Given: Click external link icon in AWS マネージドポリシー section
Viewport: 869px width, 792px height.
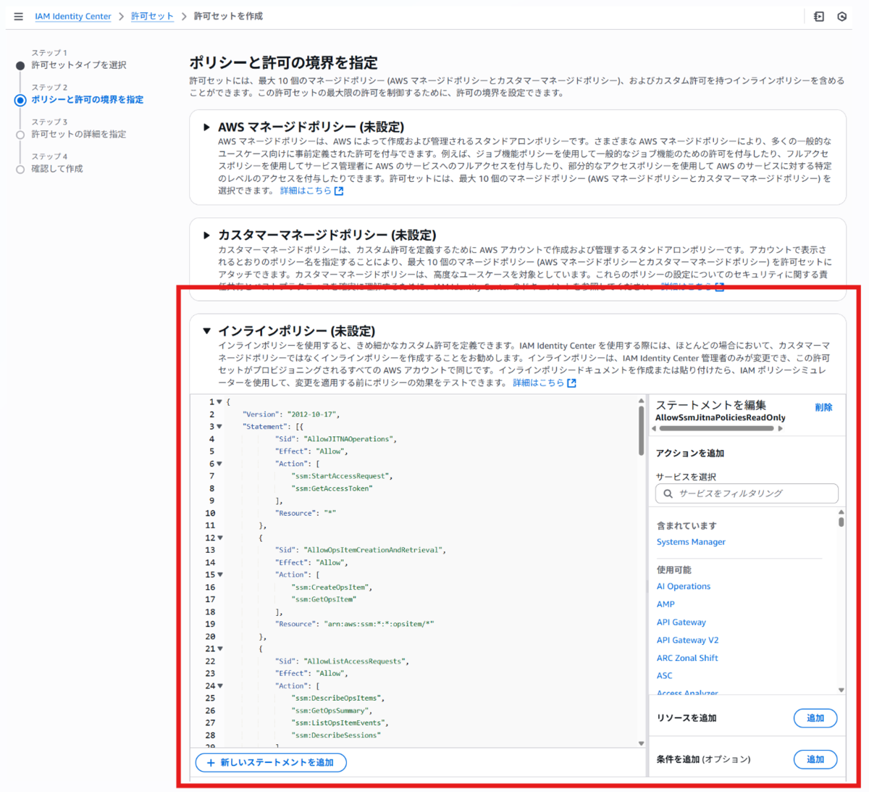Looking at the screenshot, I should [339, 191].
